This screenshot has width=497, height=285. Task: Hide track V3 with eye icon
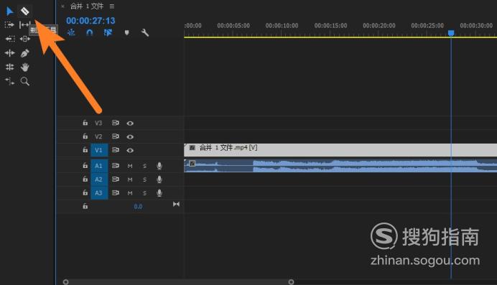tap(130, 123)
